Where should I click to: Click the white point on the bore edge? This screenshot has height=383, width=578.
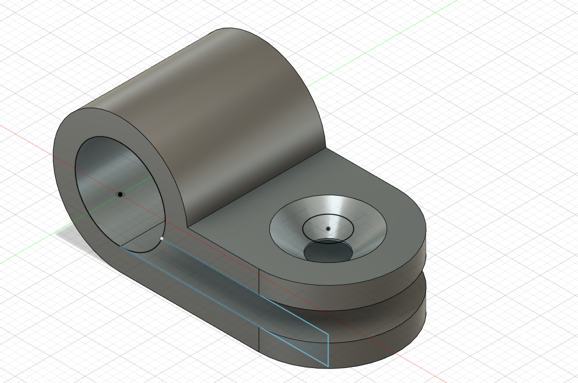pyautogui.click(x=162, y=239)
